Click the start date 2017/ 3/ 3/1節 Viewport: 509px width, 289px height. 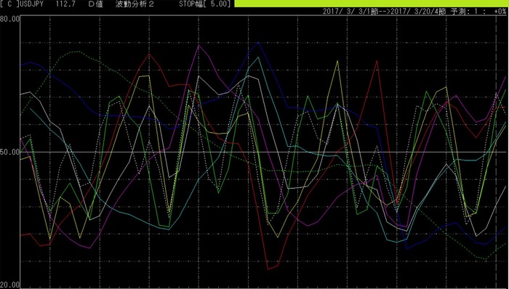click(350, 12)
